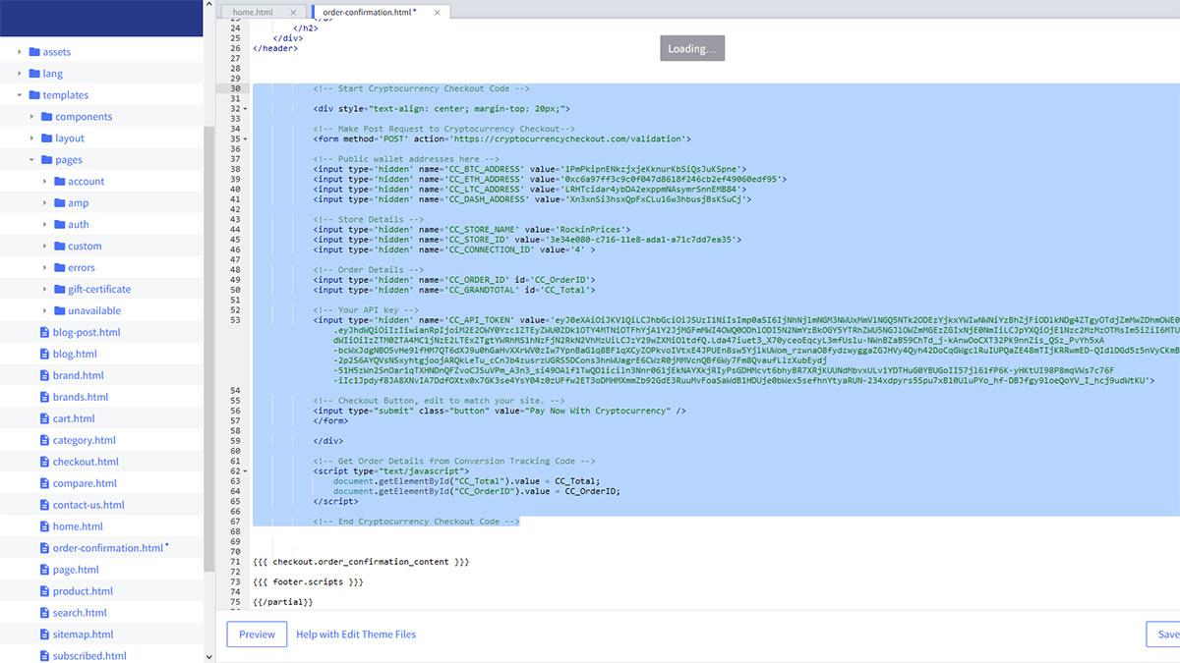
Task: Click the account folder icon
Action: 60,182
